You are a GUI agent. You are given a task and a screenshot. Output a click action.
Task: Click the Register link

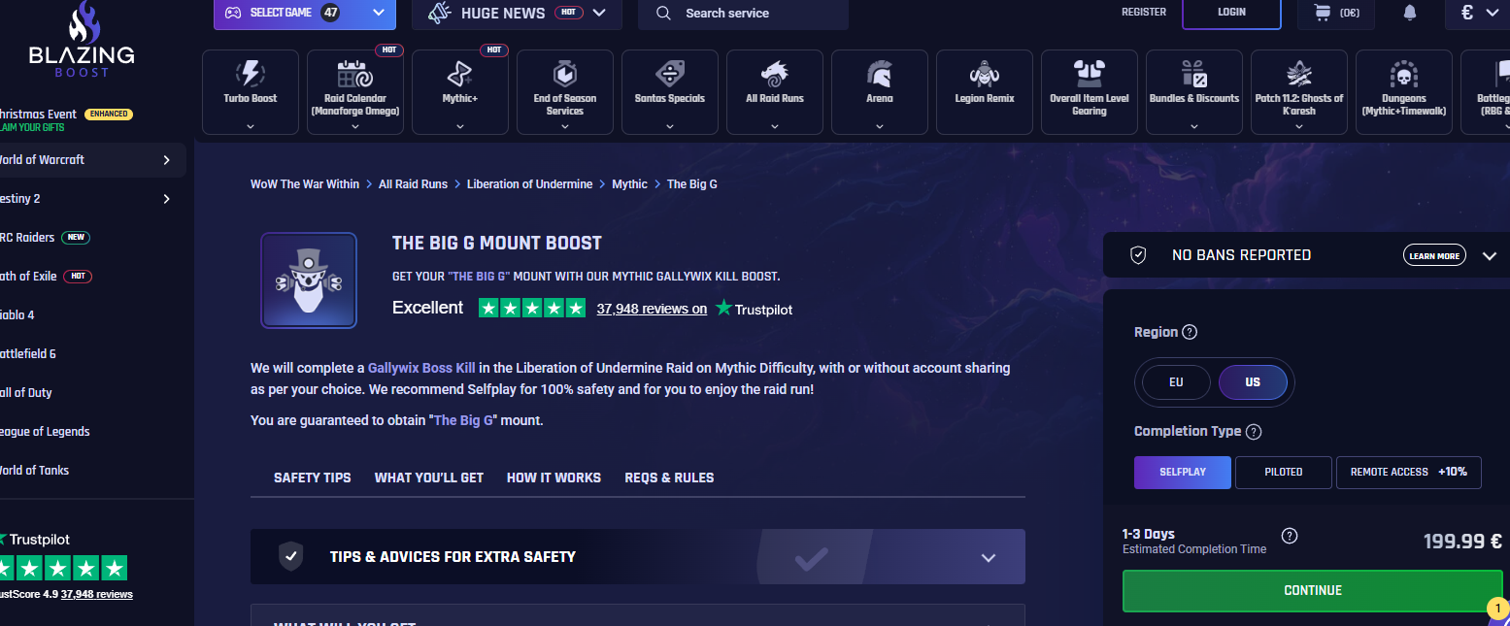click(x=1144, y=13)
